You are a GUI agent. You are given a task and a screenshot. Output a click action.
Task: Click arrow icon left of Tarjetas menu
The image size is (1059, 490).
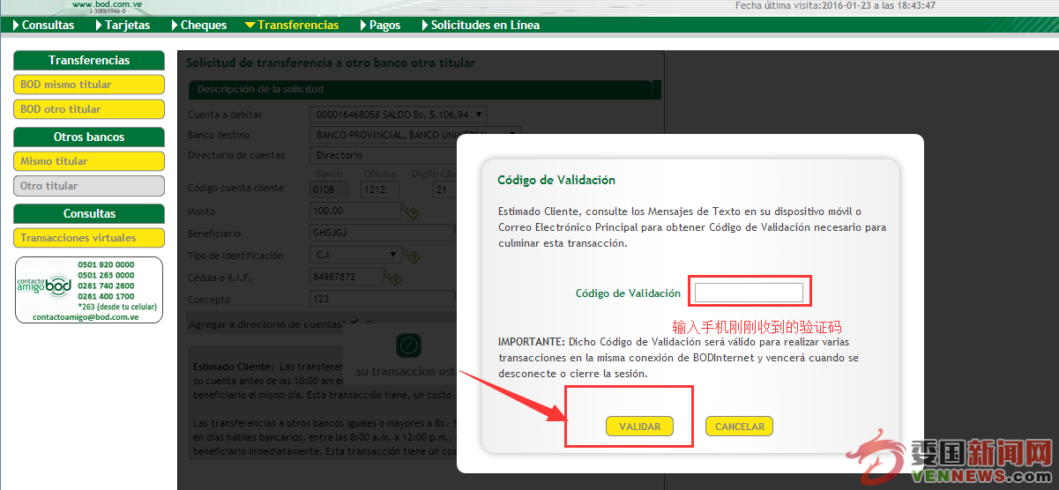100,25
